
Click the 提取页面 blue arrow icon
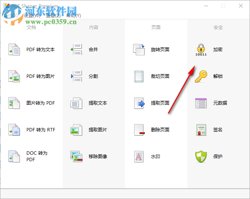[140, 103]
